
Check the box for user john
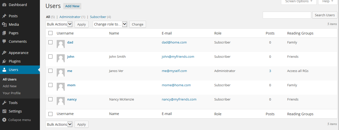pyautogui.click(x=50, y=56)
